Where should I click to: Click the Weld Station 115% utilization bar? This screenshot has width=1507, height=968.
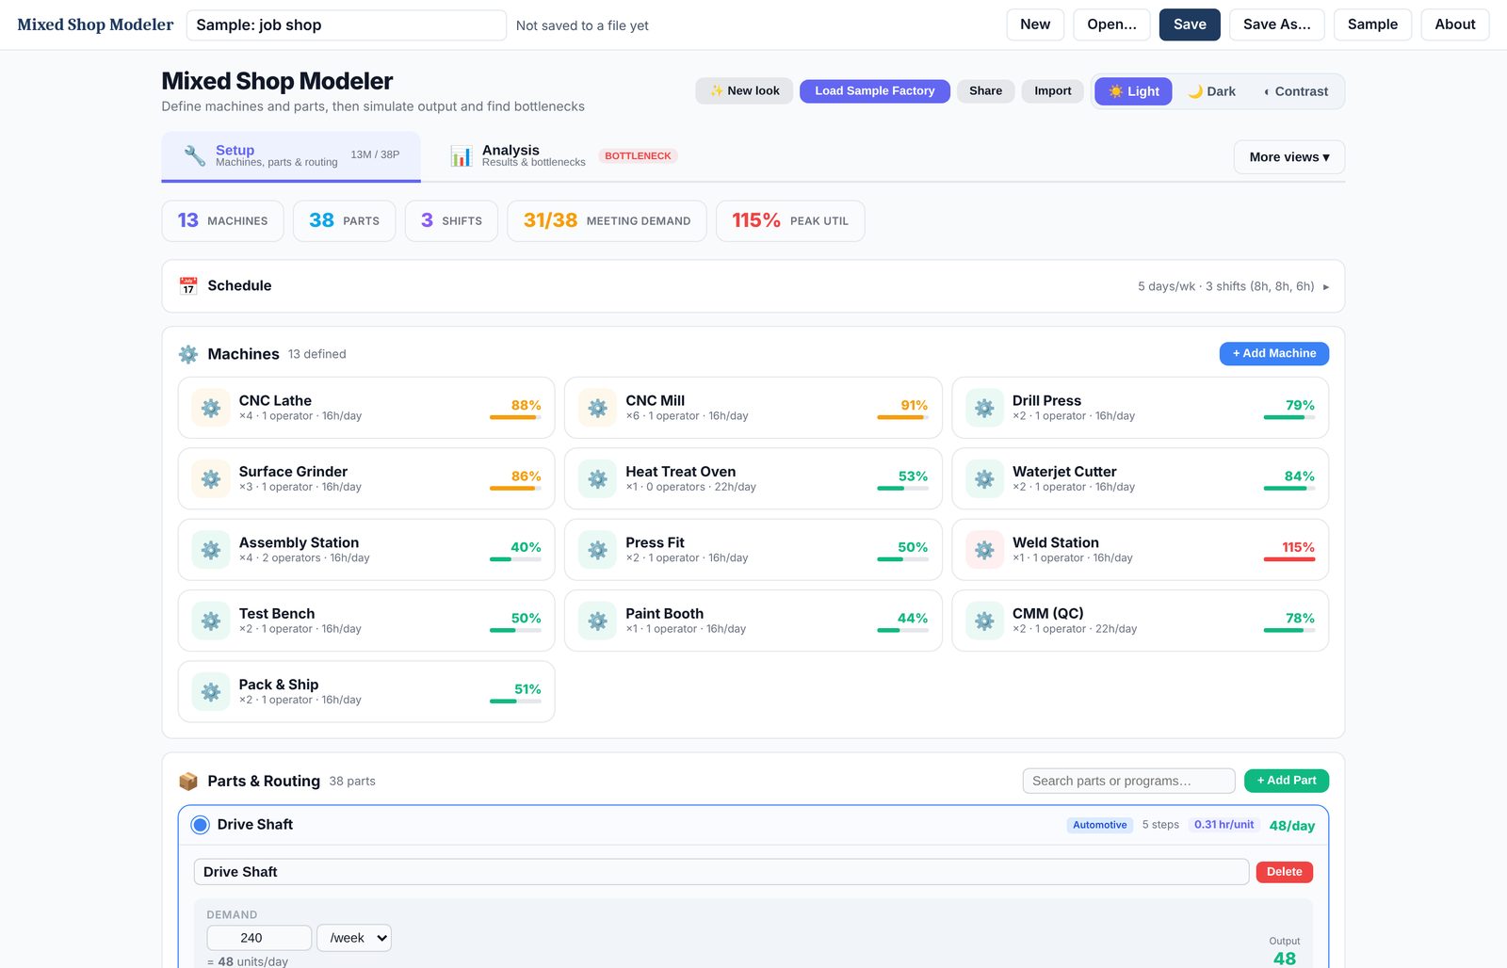(x=1288, y=559)
